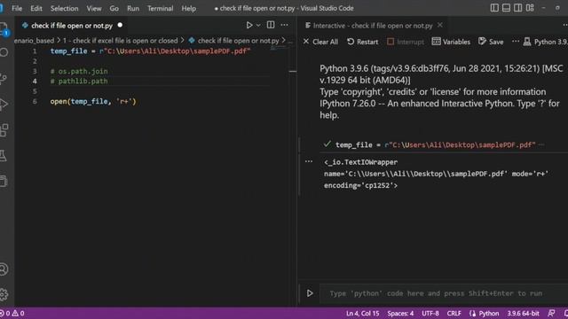Open the Edit menu
This screenshot has width=568, height=319.
pos(36,8)
